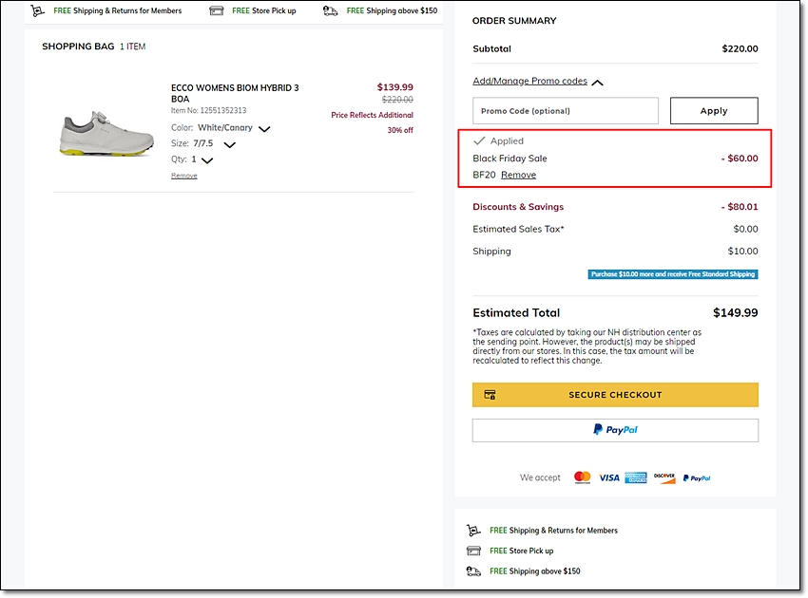Screen dimensions: 808x598
Task: Click the lower Free Store Pick up text
Action: (522, 551)
